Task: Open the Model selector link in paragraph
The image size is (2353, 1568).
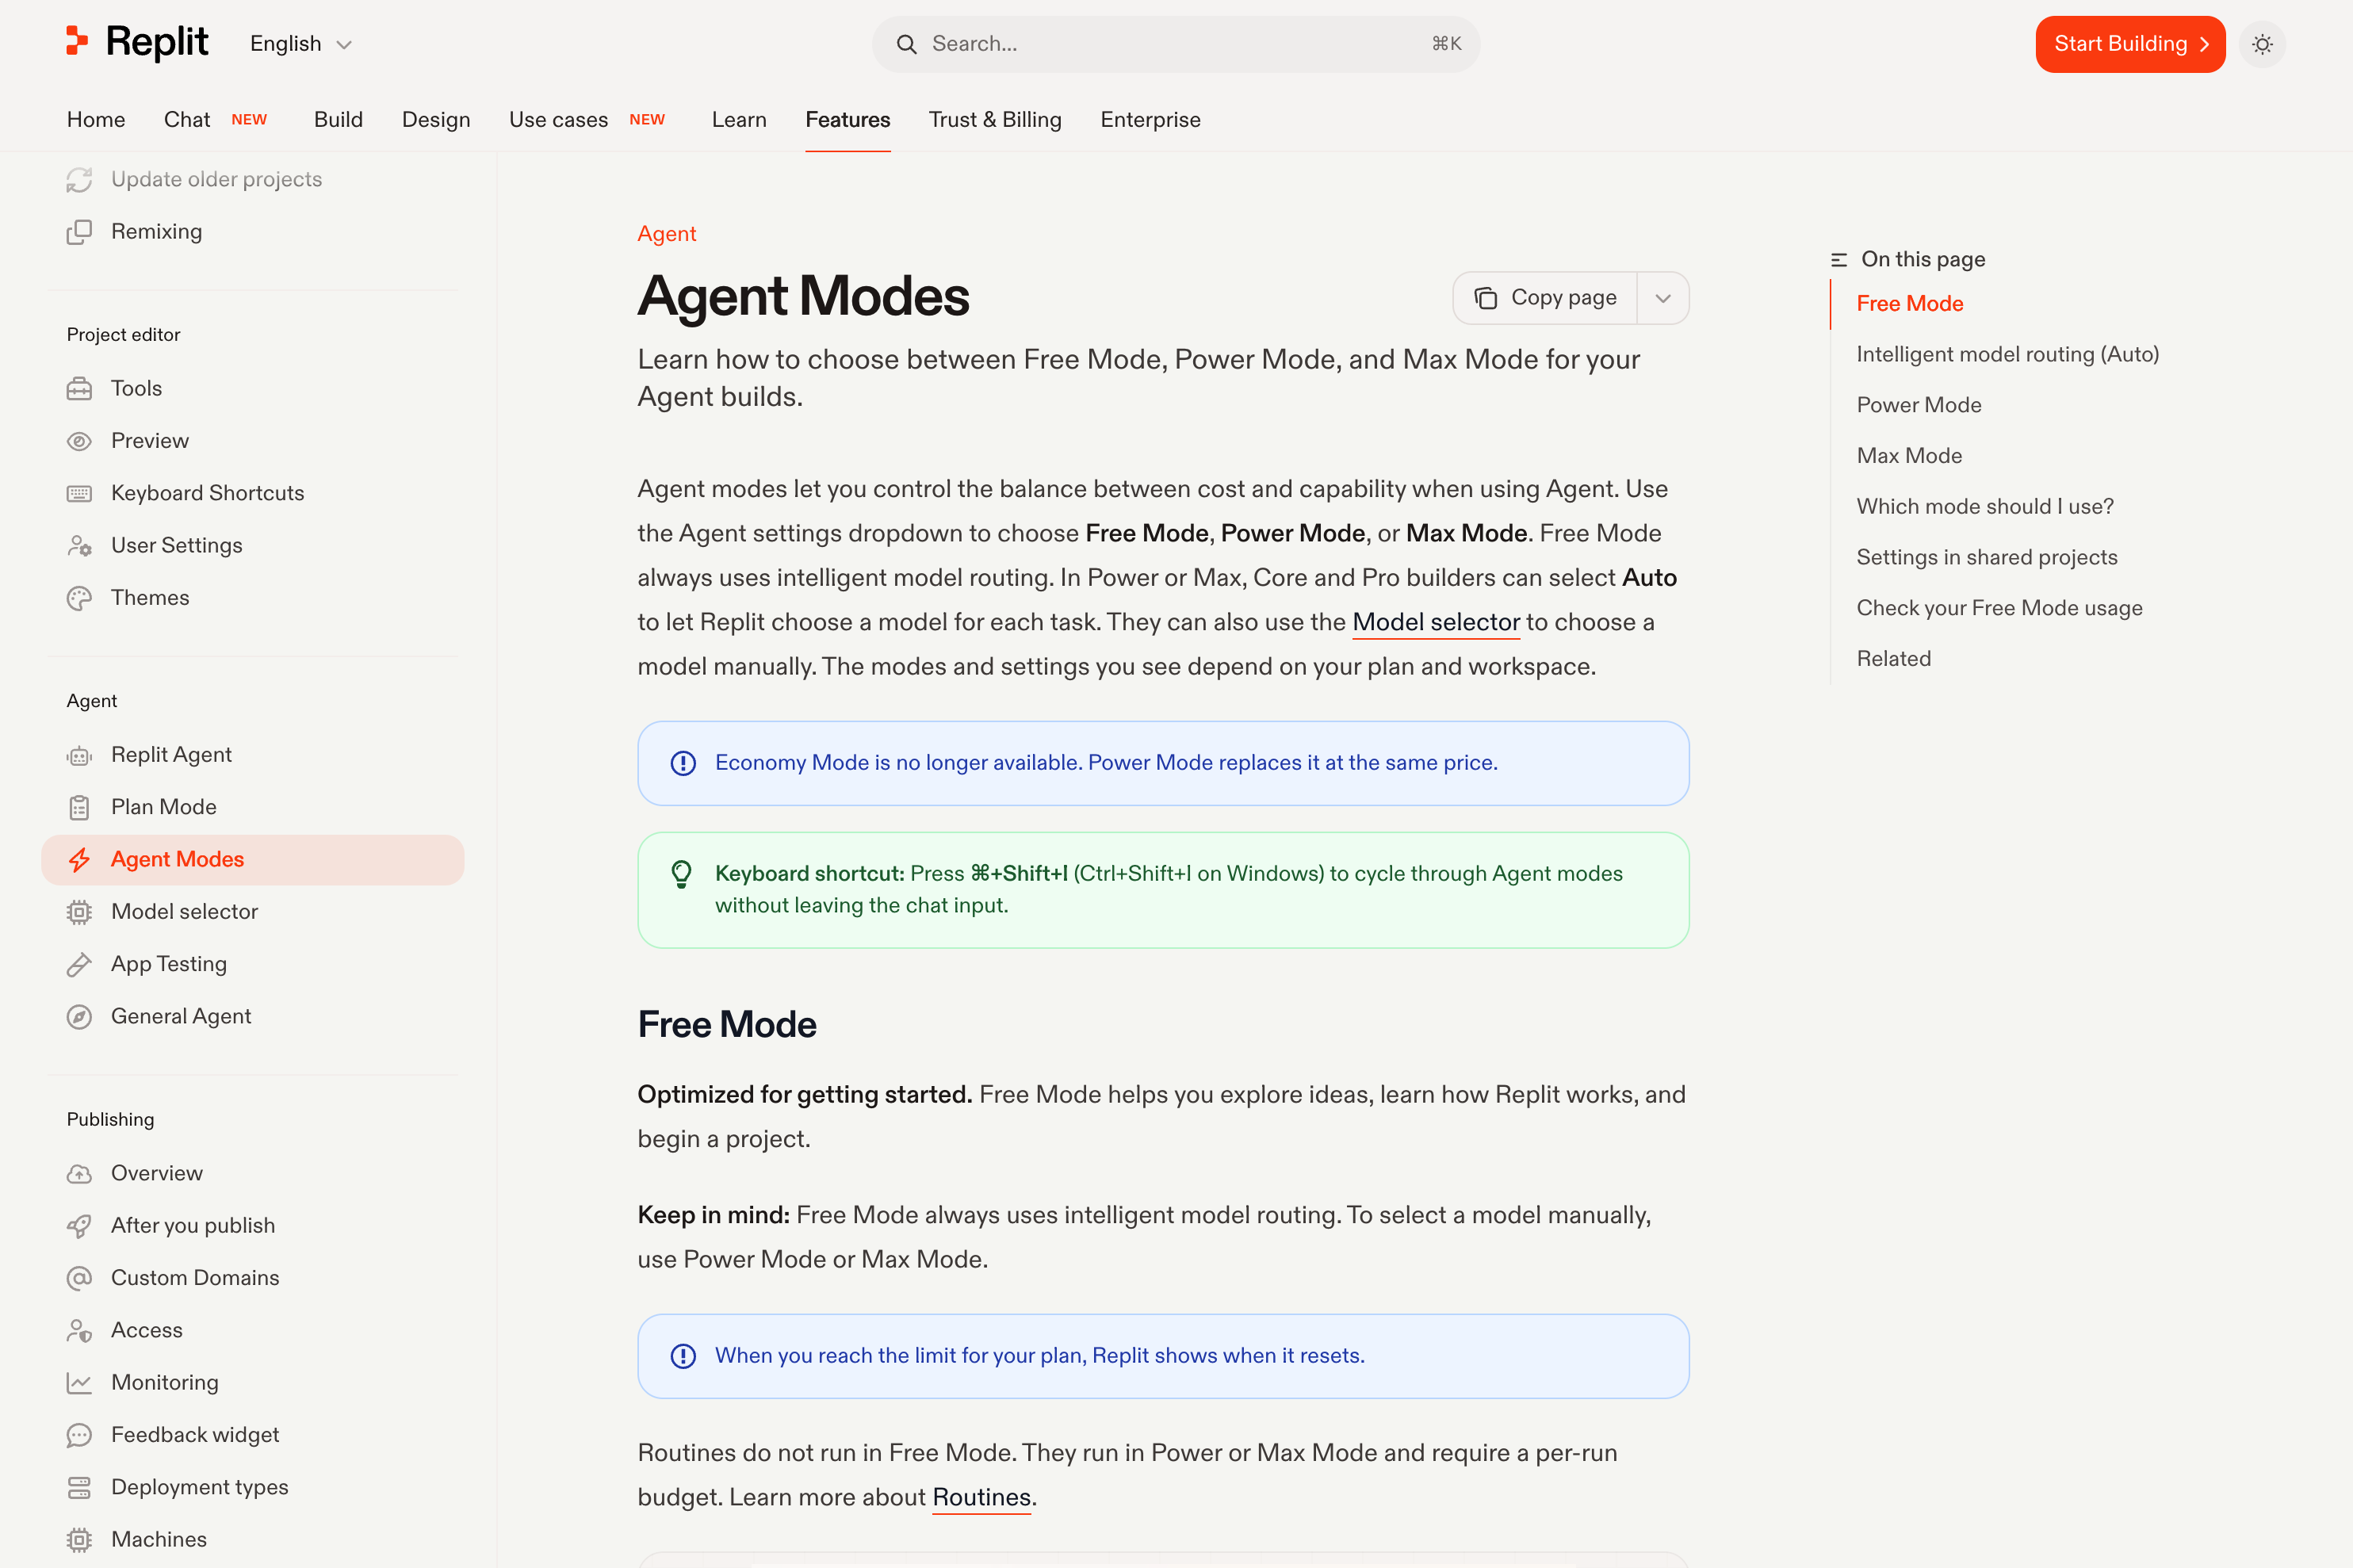Action: point(1436,622)
